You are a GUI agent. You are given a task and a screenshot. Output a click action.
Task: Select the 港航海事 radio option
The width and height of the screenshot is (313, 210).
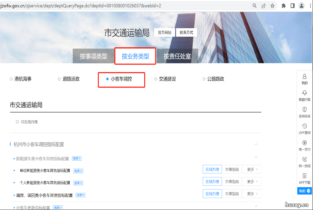[x=11, y=79]
